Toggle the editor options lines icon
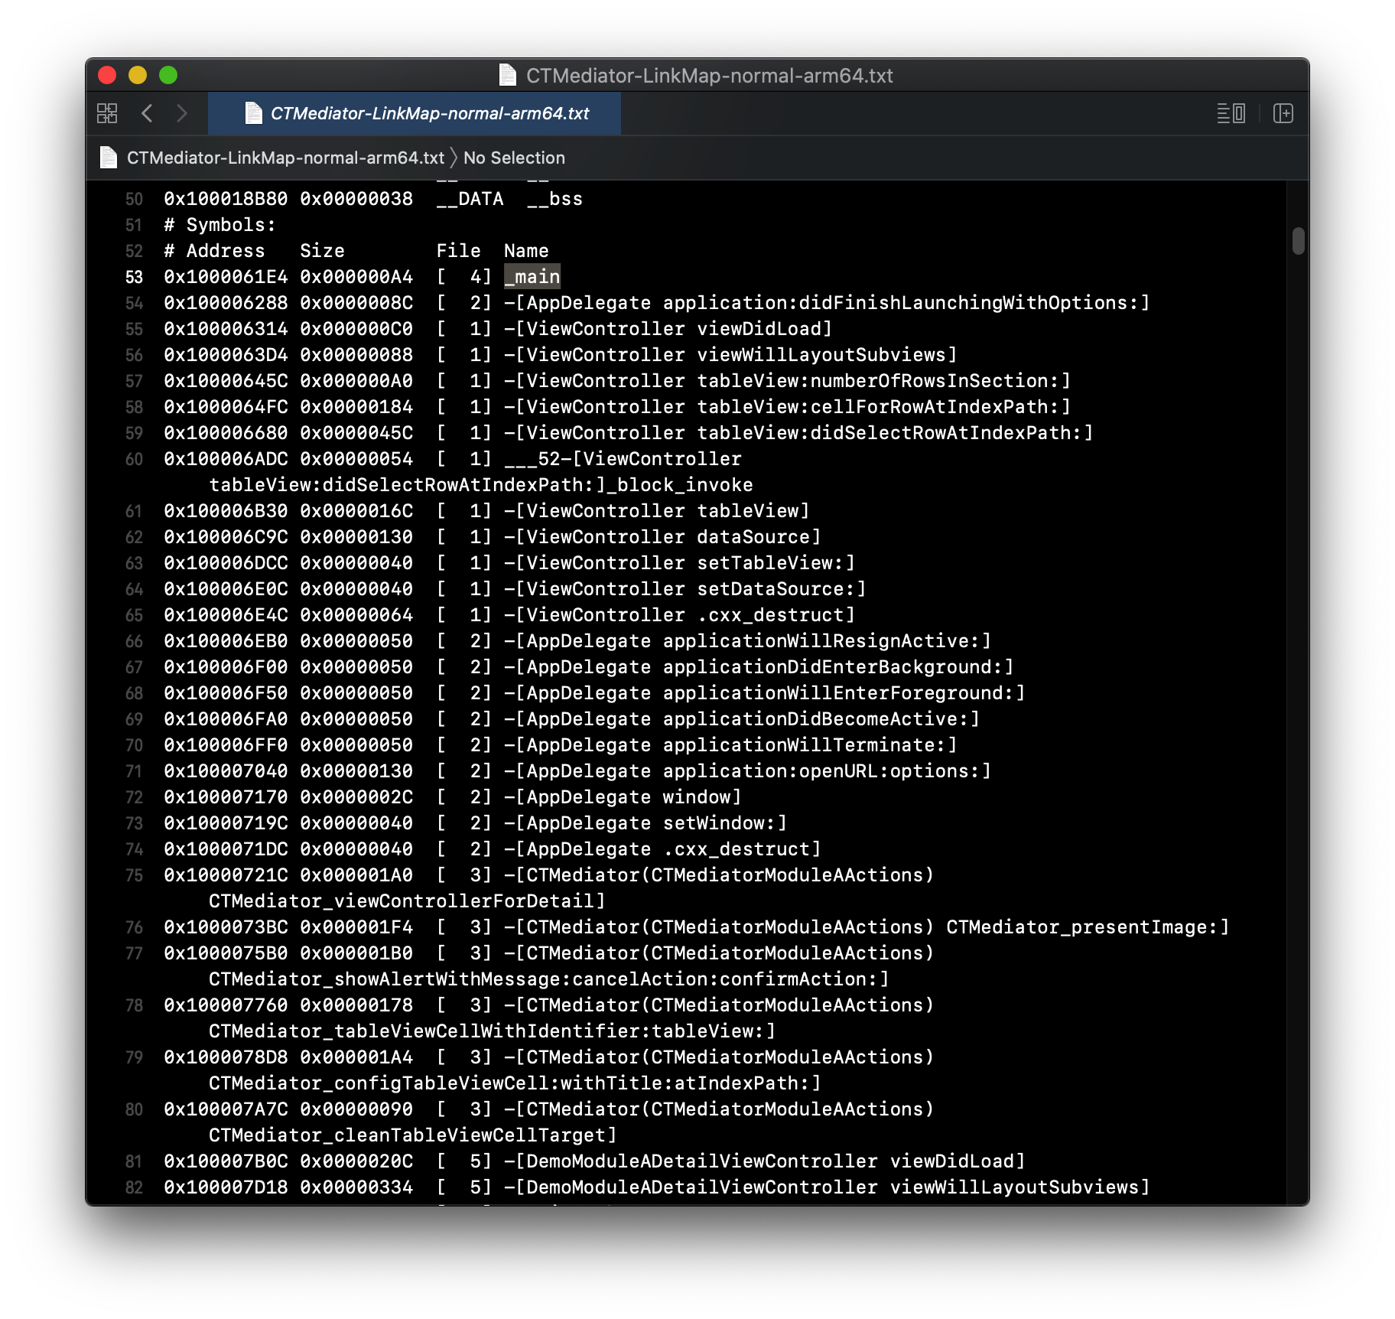The height and width of the screenshot is (1319, 1395). (1231, 113)
